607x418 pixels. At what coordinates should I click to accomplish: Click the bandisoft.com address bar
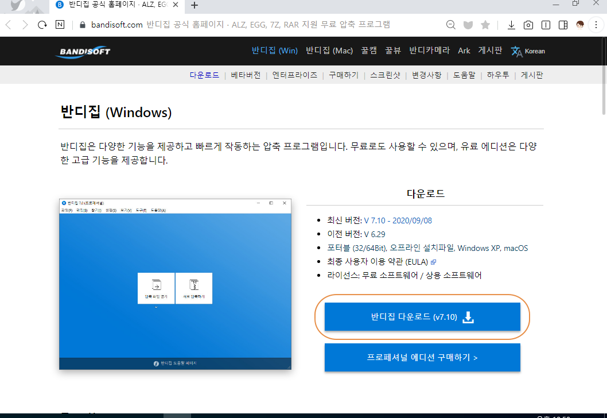click(x=240, y=25)
